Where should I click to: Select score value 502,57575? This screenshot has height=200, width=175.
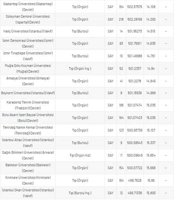(x=135, y=7)
